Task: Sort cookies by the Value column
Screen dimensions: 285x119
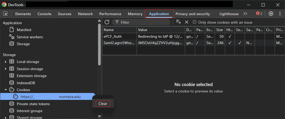Action: pyautogui.click(x=161, y=30)
